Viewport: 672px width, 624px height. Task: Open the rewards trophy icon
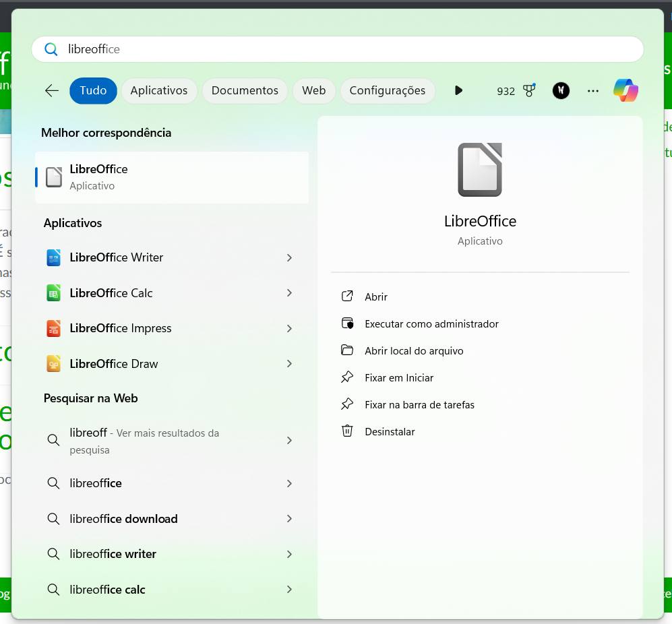click(x=529, y=90)
